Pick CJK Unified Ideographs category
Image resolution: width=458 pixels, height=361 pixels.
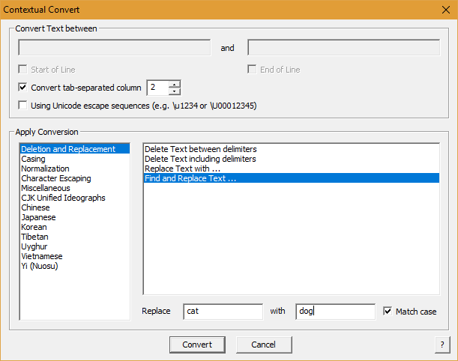[x=75, y=198]
